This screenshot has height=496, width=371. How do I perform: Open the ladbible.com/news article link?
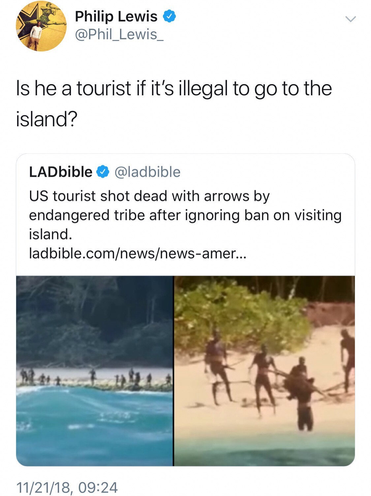[138, 253]
